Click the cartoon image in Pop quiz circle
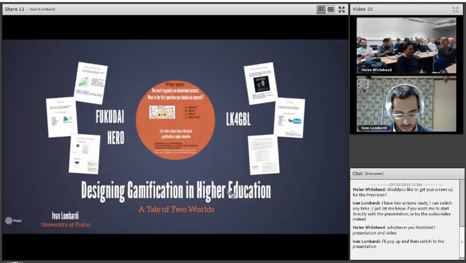 coord(162,113)
